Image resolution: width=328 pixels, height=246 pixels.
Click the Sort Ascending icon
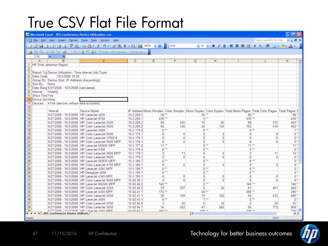[x=133, y=46]
